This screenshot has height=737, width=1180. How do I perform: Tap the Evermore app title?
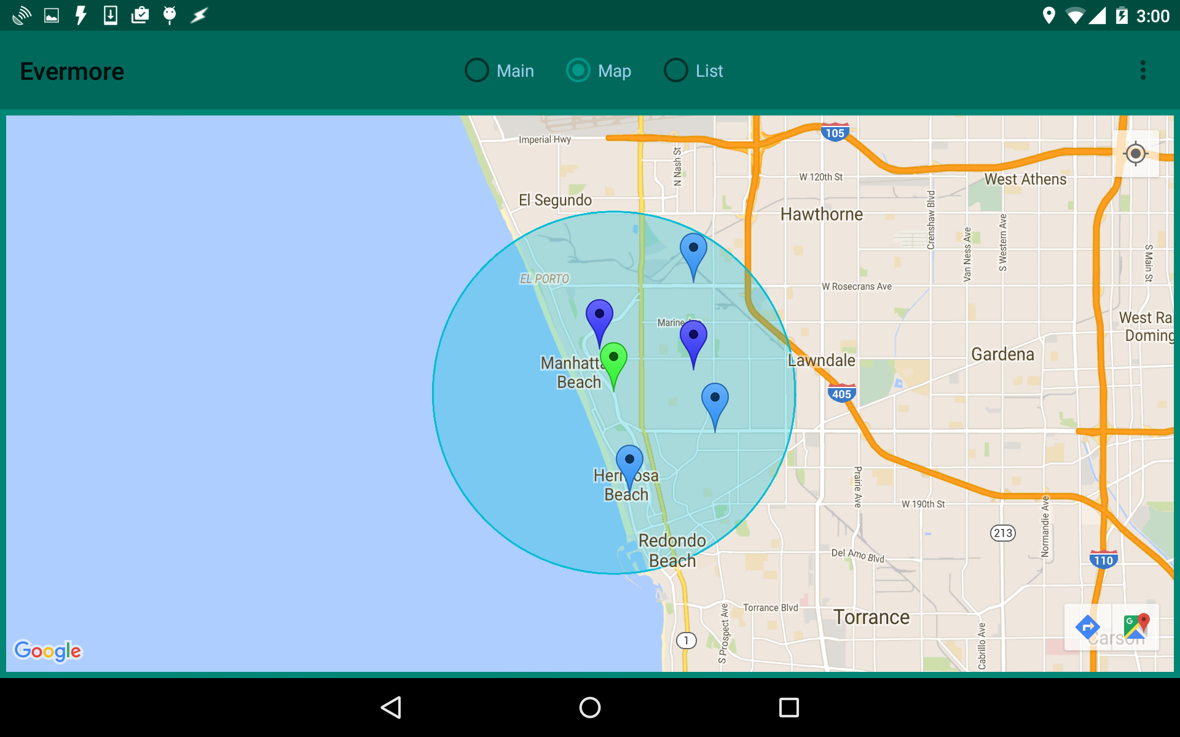click(x=73, y=71)
